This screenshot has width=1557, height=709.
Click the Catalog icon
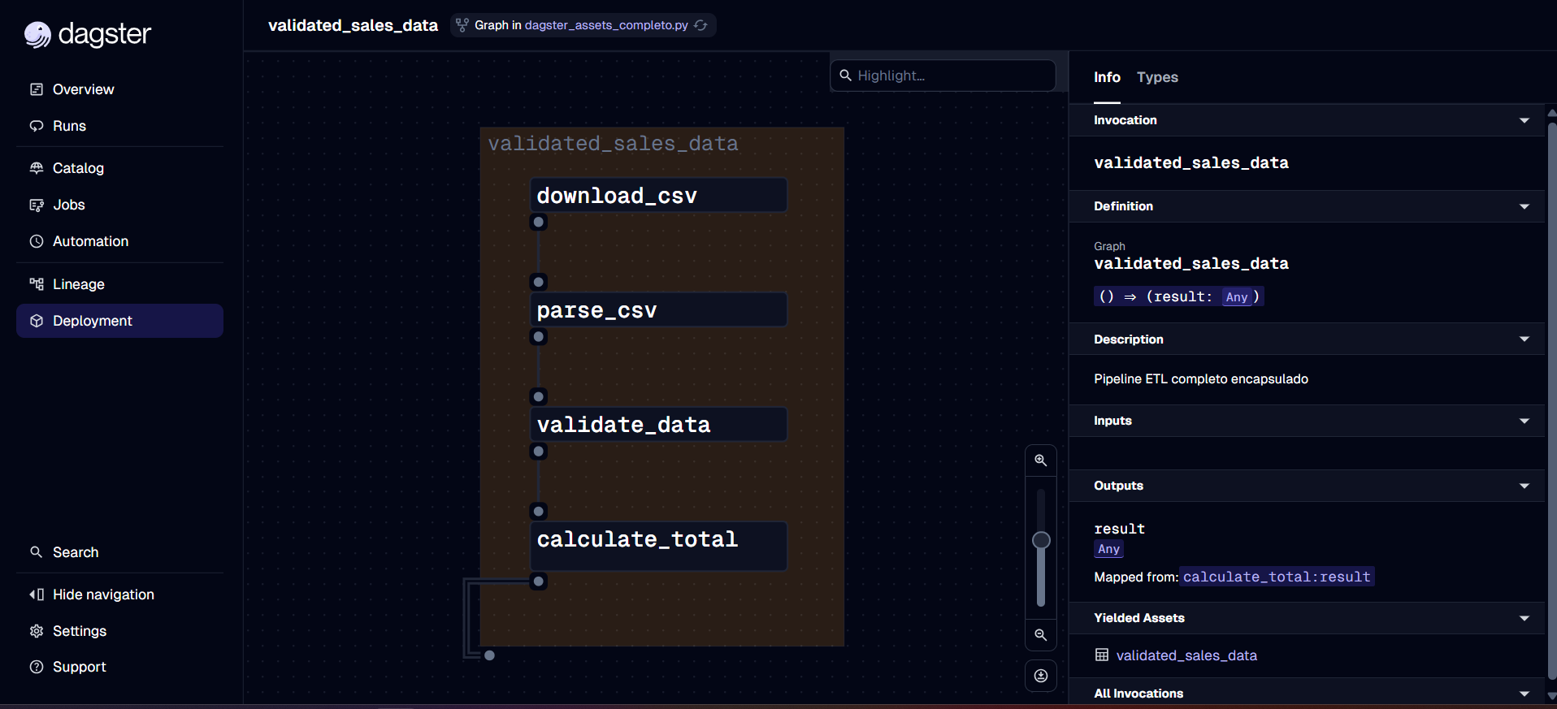click(x=37, y=168)
